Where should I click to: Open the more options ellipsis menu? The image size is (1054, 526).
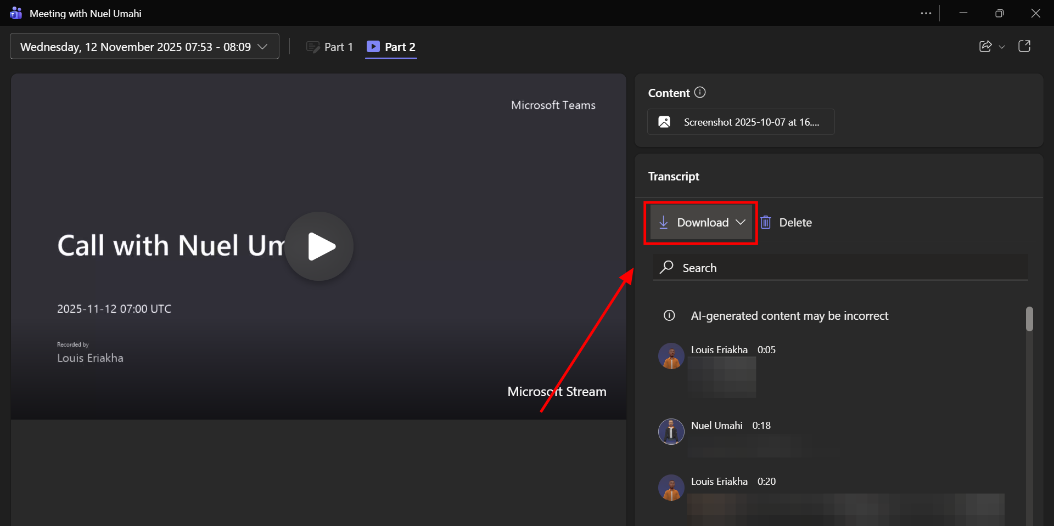(x=926, y=13)
